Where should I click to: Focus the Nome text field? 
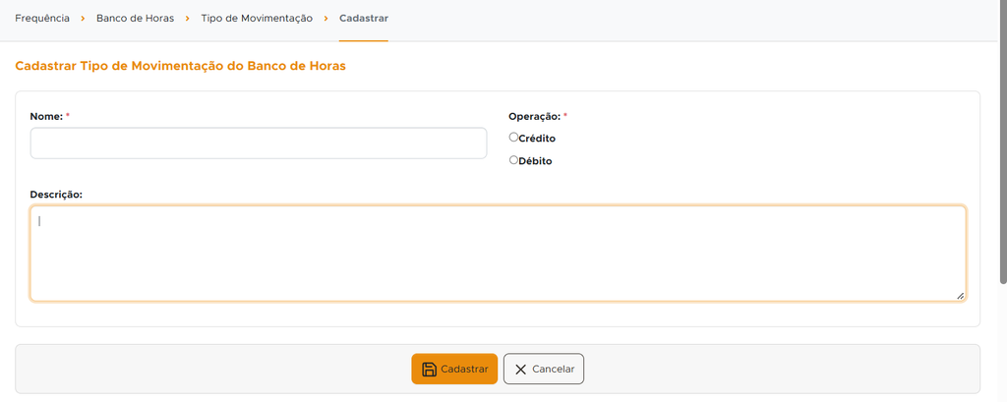click(x=259, y=144)
